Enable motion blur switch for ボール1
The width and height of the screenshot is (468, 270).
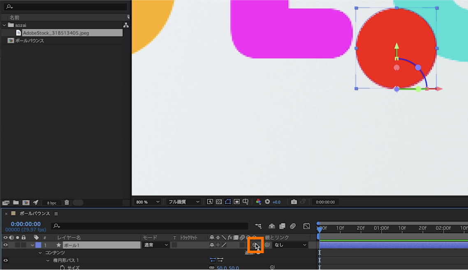point(242,245)
